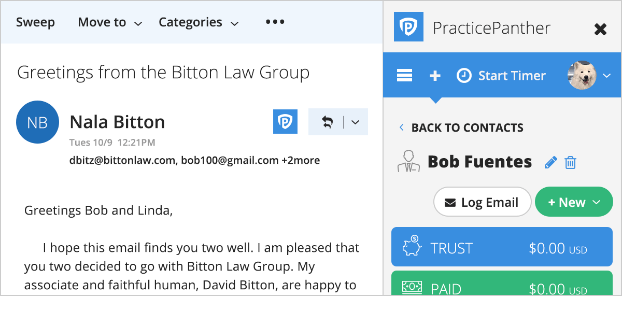
Task: Click the greeting line Greetings Bob and Linda
Action: click(x=98, y=211)
